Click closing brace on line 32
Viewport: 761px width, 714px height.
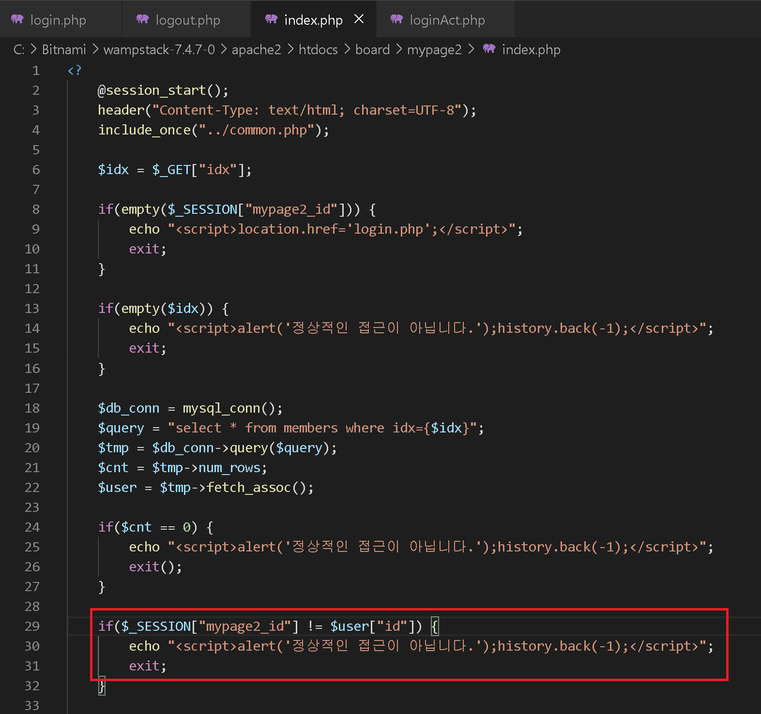pyautogui.click(x=102, y=686)
